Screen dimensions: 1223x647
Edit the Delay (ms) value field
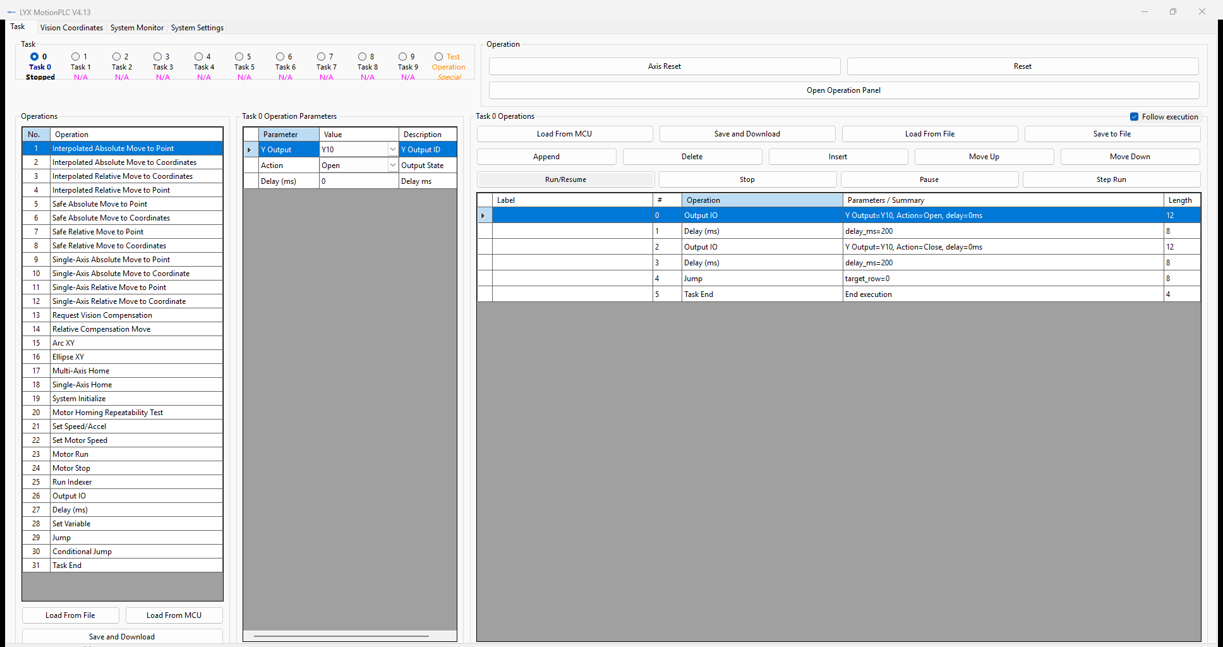click(x=359, y=181)
